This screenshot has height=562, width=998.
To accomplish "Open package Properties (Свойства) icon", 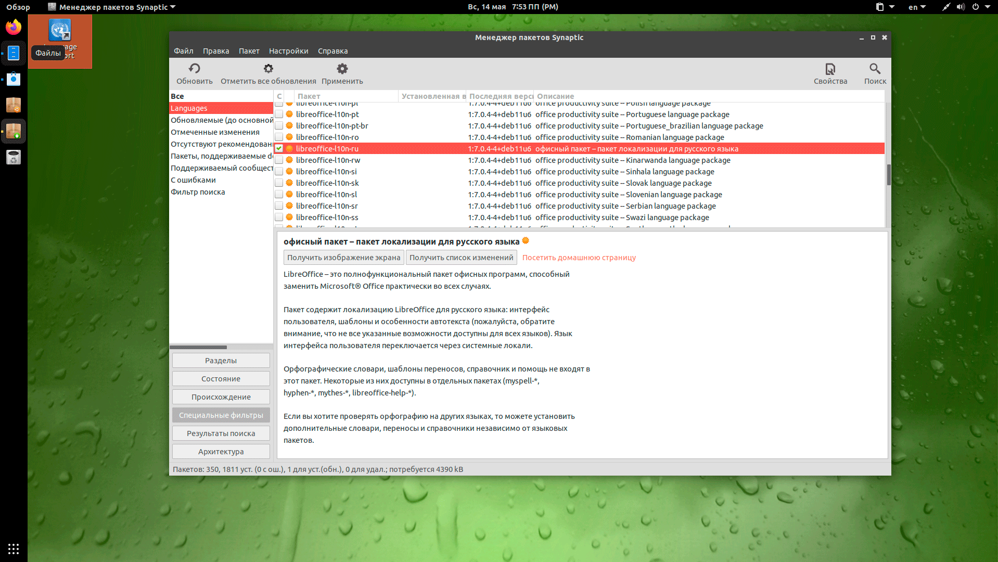I will pos(830,69).
